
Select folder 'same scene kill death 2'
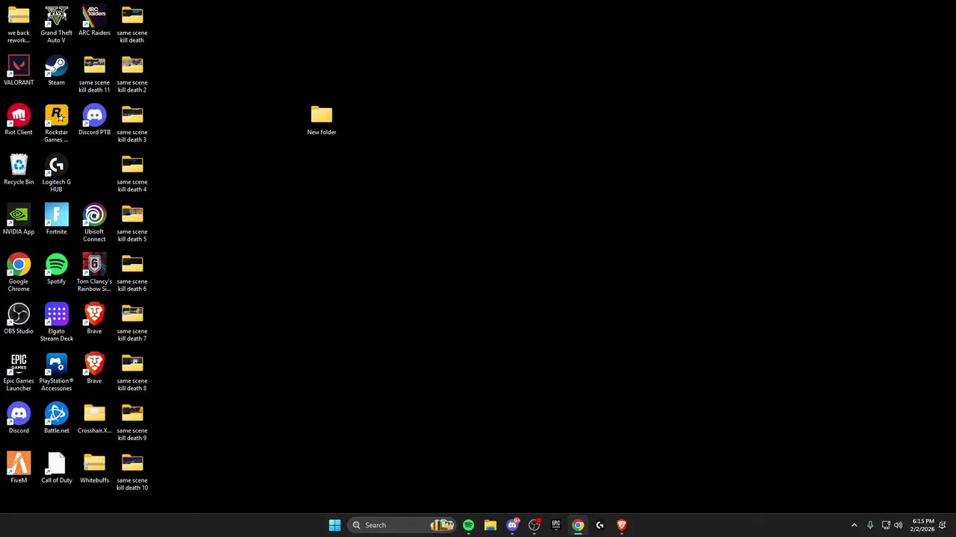click(x=132, y=74)
